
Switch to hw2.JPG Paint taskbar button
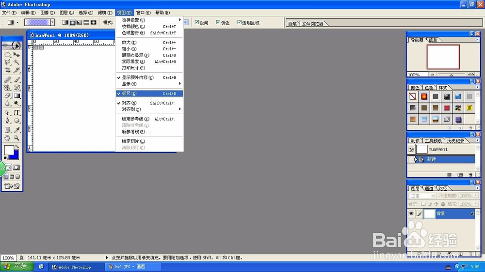point(133,267)
